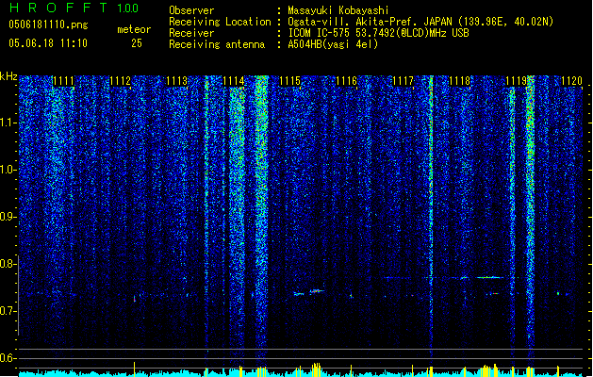Viewport: 593px width, 377px height.
Task: Click the 1.0 kHz axis label
Action: pos(8,170)
